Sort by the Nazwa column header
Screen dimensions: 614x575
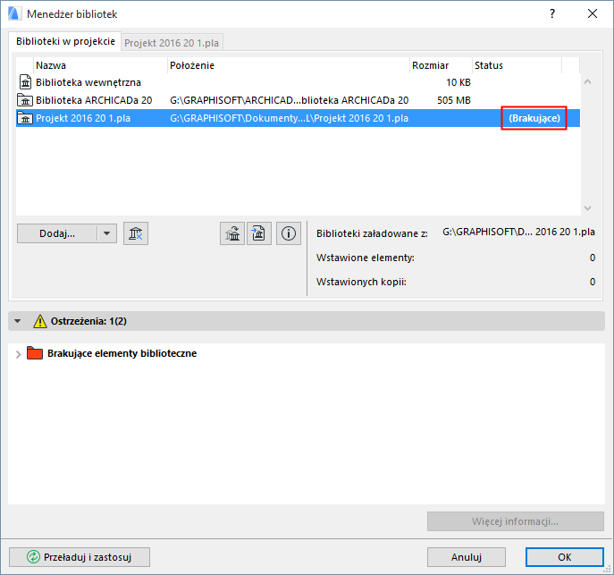click(x=100, y=65)
